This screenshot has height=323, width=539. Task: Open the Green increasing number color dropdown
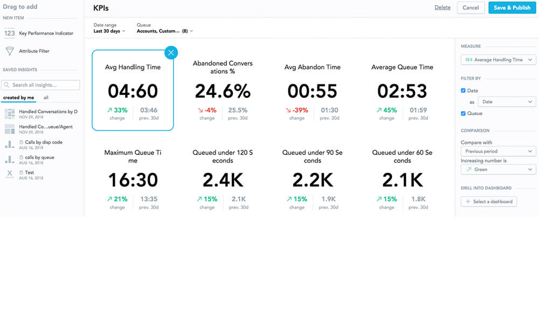498,170
